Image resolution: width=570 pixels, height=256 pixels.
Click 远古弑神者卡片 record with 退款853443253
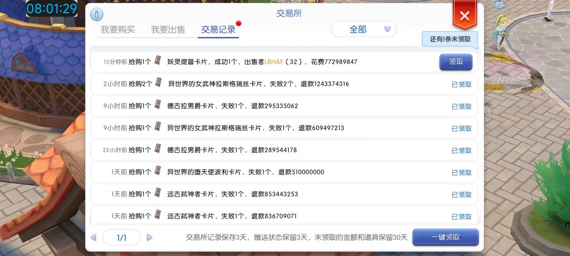click(x=233, y=194)
